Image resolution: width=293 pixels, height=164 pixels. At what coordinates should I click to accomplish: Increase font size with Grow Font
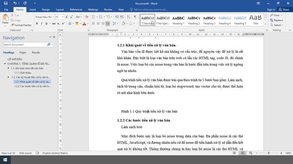[x=67, y=17]
